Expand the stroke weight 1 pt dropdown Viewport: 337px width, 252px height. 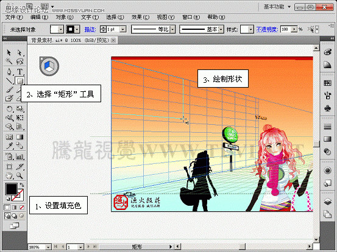pyautogui.click(x=122, y=29)
